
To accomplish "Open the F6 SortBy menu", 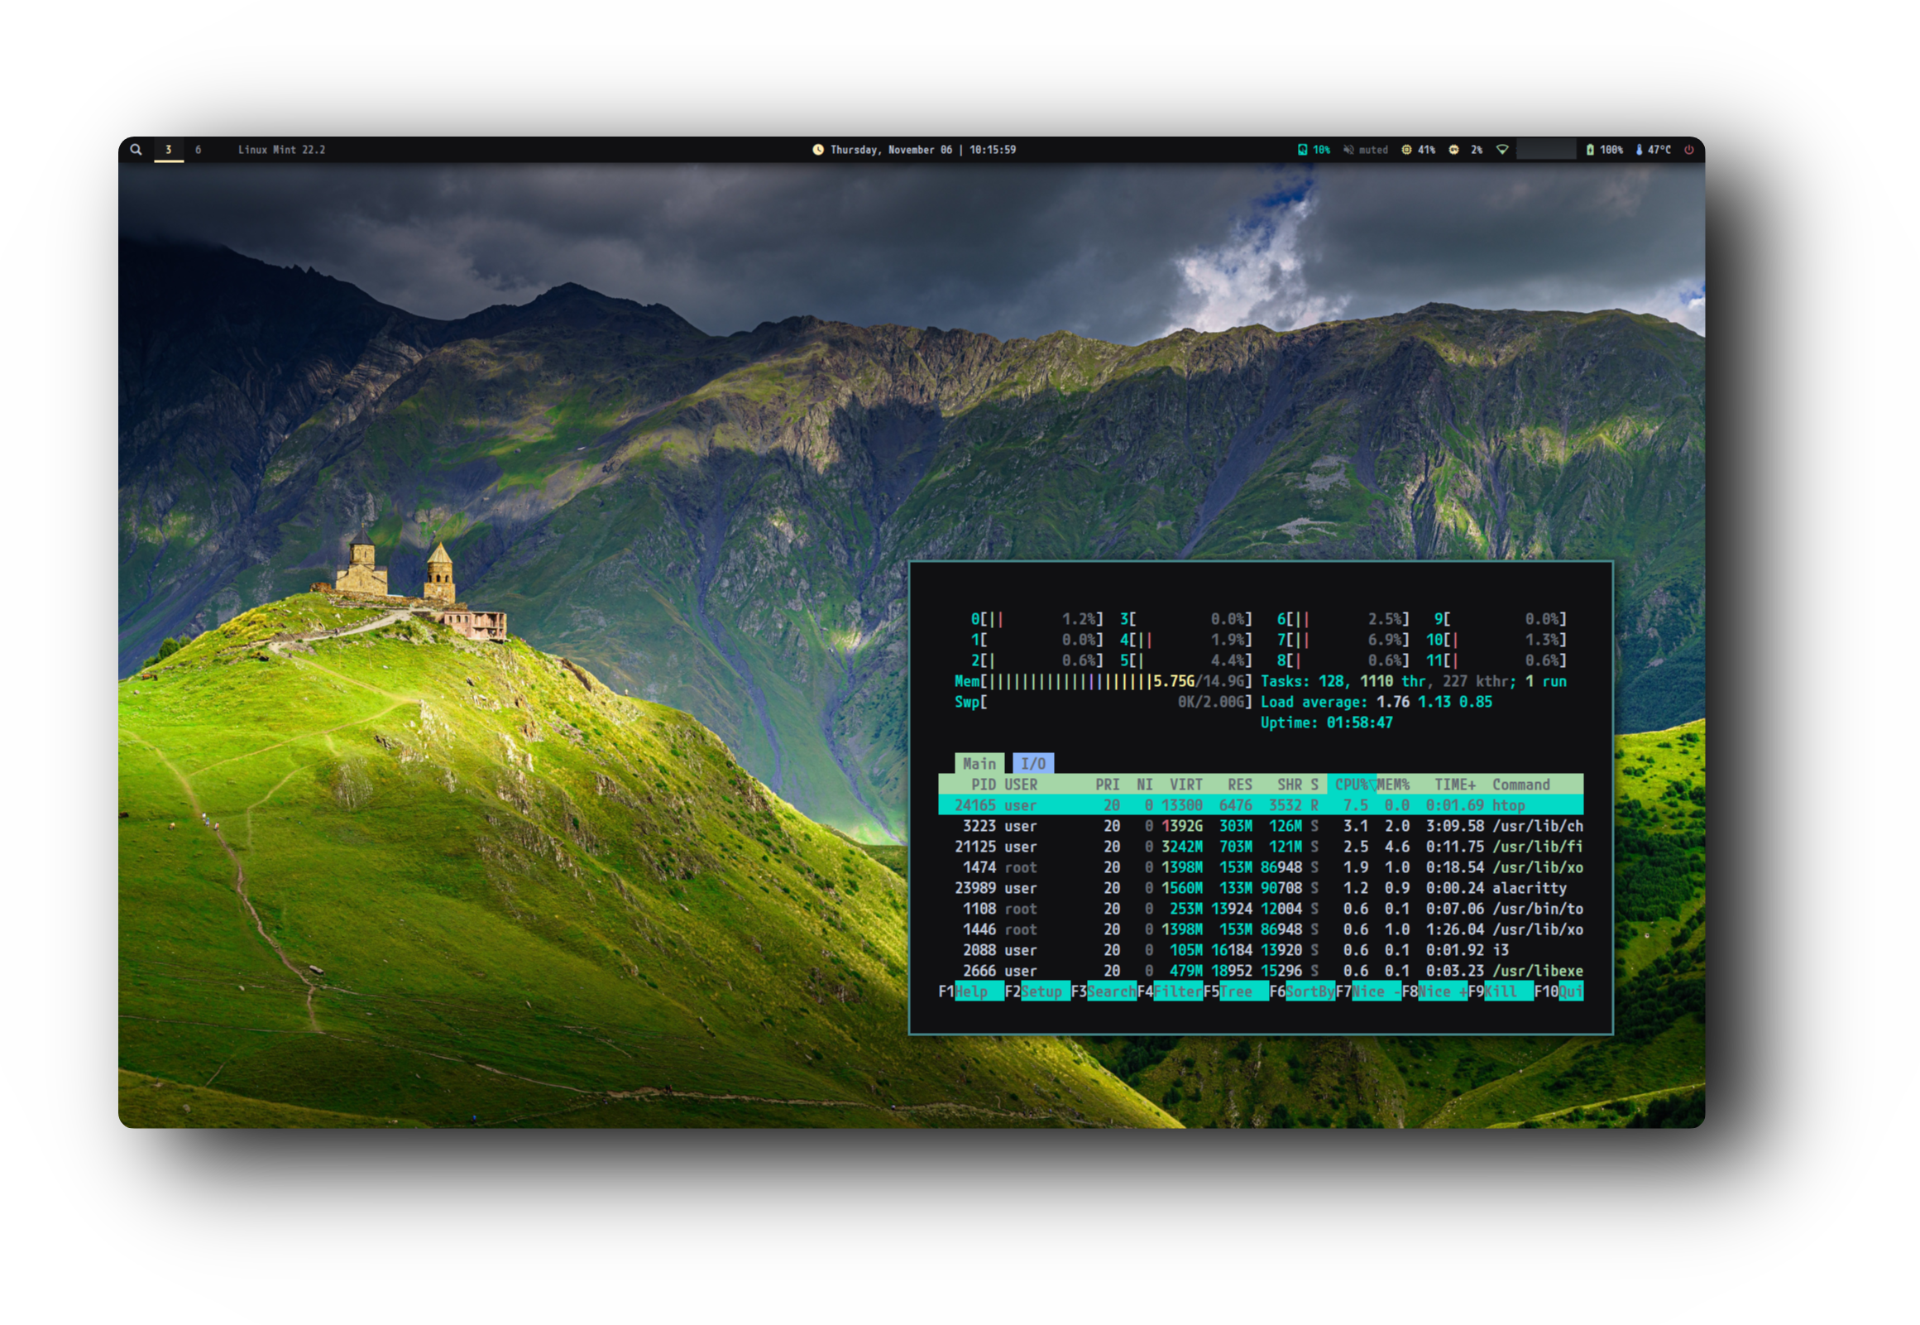I will (1310, 991).
